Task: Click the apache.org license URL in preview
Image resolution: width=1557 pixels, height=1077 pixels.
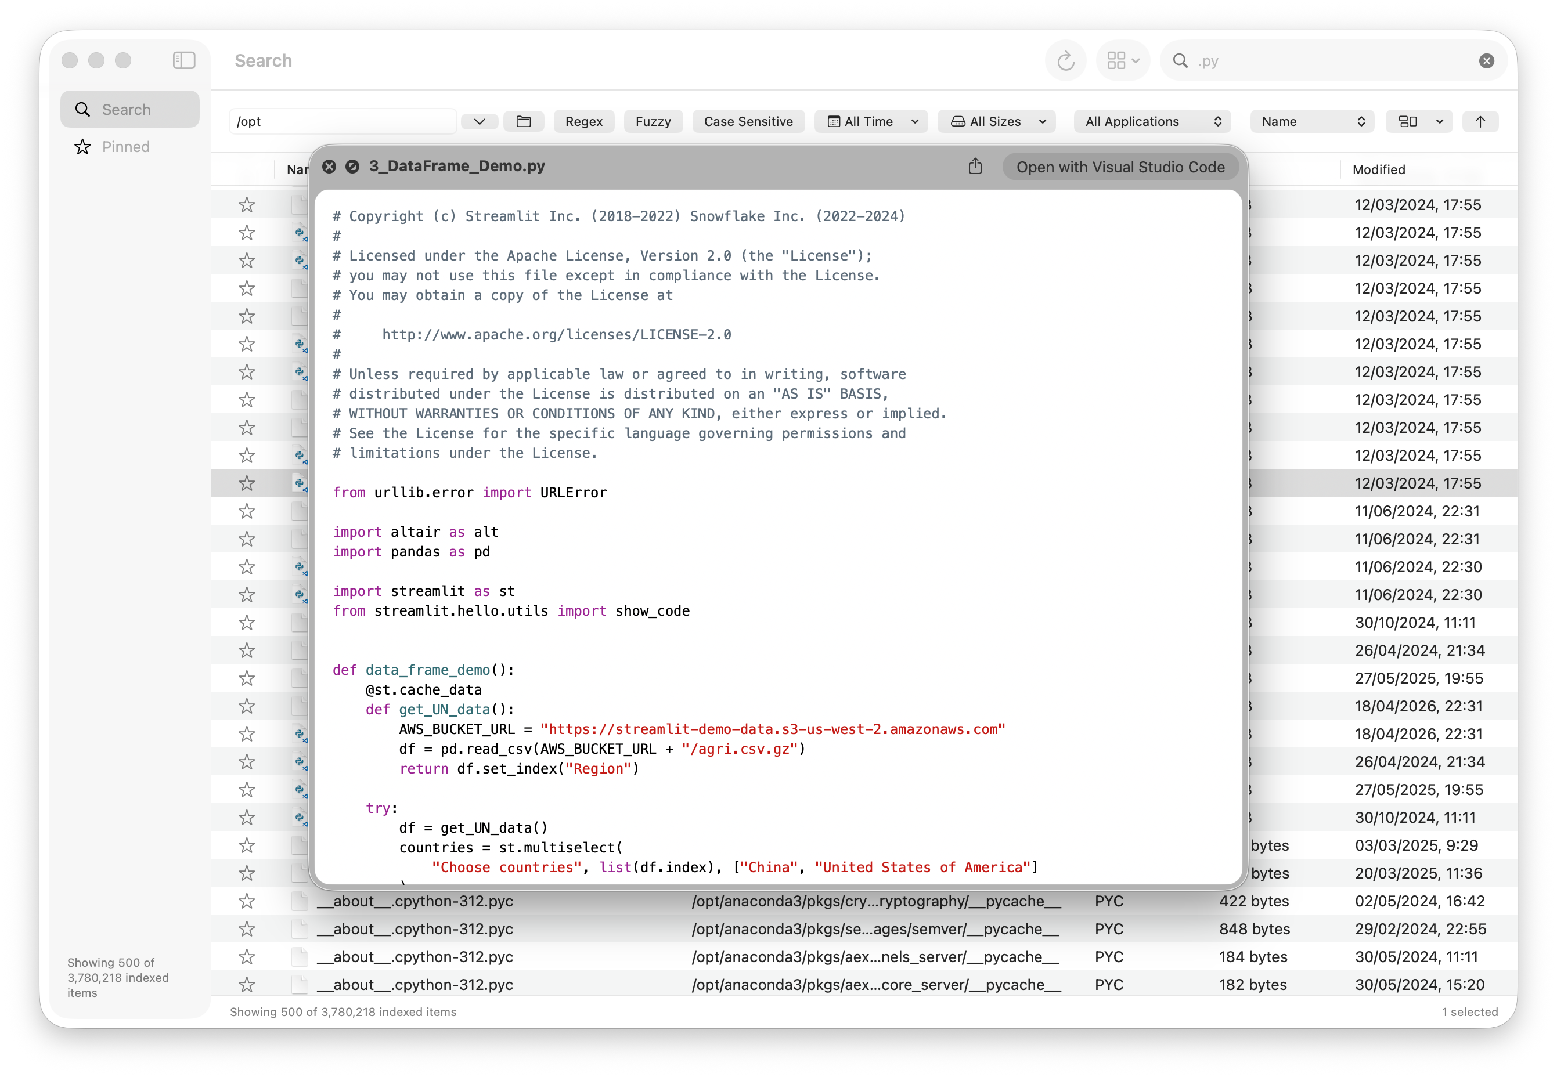Action: click(556, 335)
